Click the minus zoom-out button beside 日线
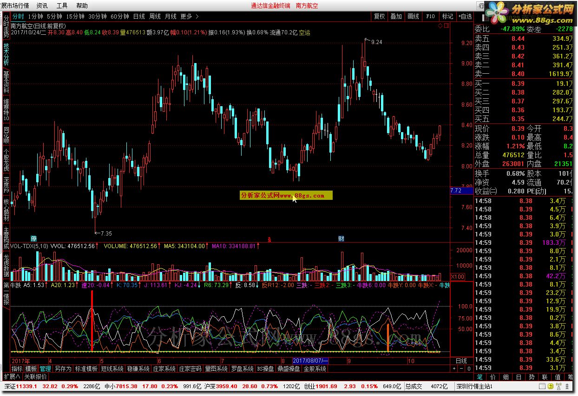The image size is (578, 396). click(461, 369)
